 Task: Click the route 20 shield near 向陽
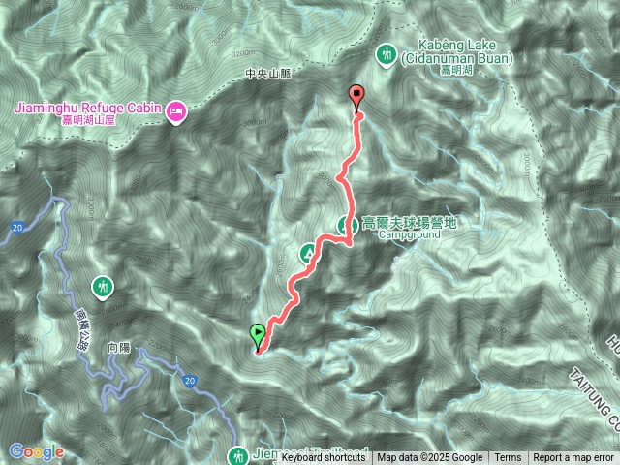[x=190, y=381]
